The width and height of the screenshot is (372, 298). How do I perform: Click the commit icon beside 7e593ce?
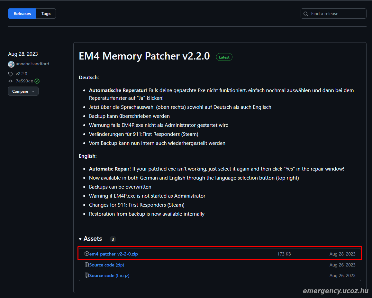[11, 81]
